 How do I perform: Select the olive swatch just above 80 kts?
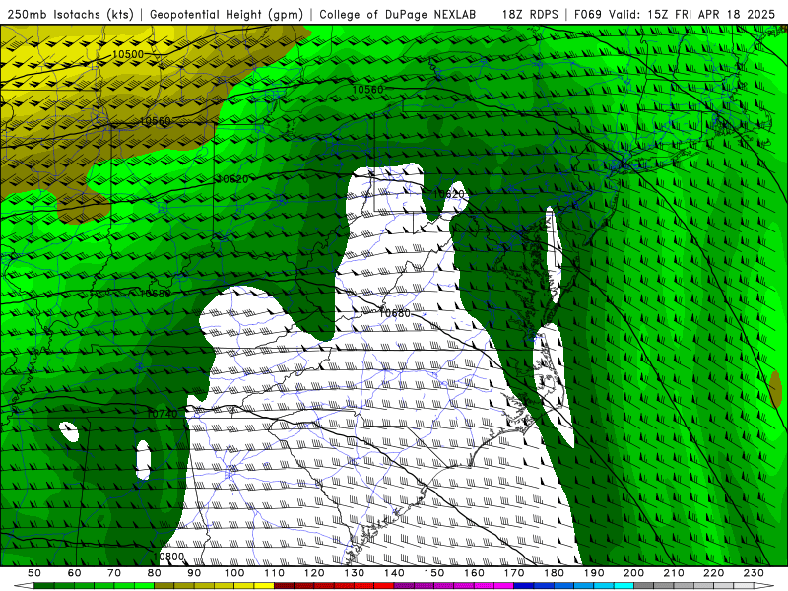(164, 586)
